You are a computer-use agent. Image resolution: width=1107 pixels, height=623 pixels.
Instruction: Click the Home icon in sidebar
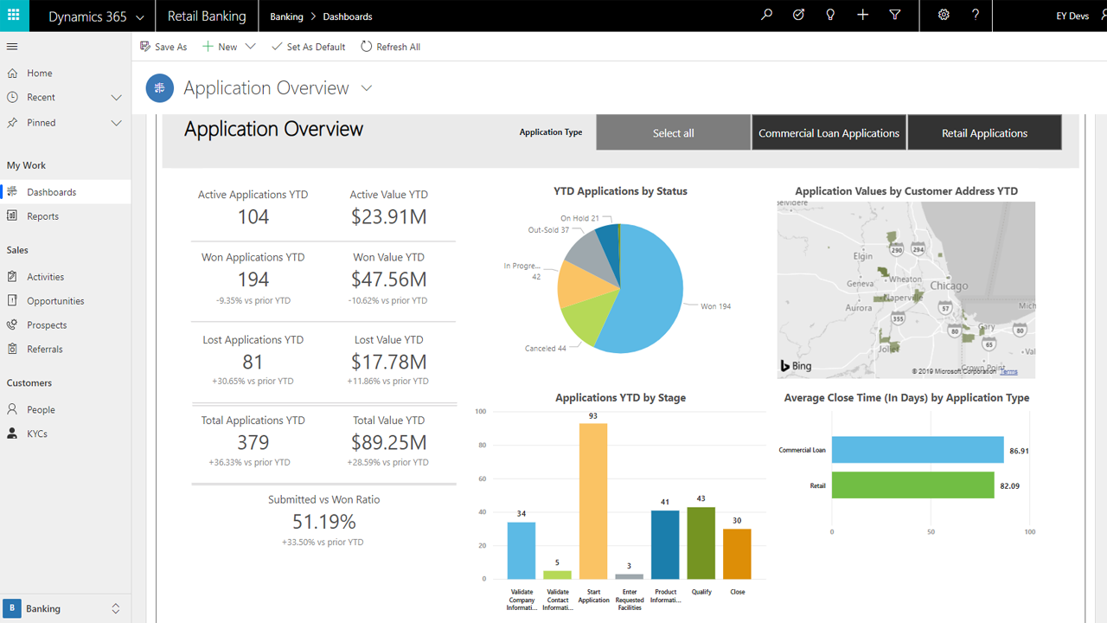[x=12, y=74]
